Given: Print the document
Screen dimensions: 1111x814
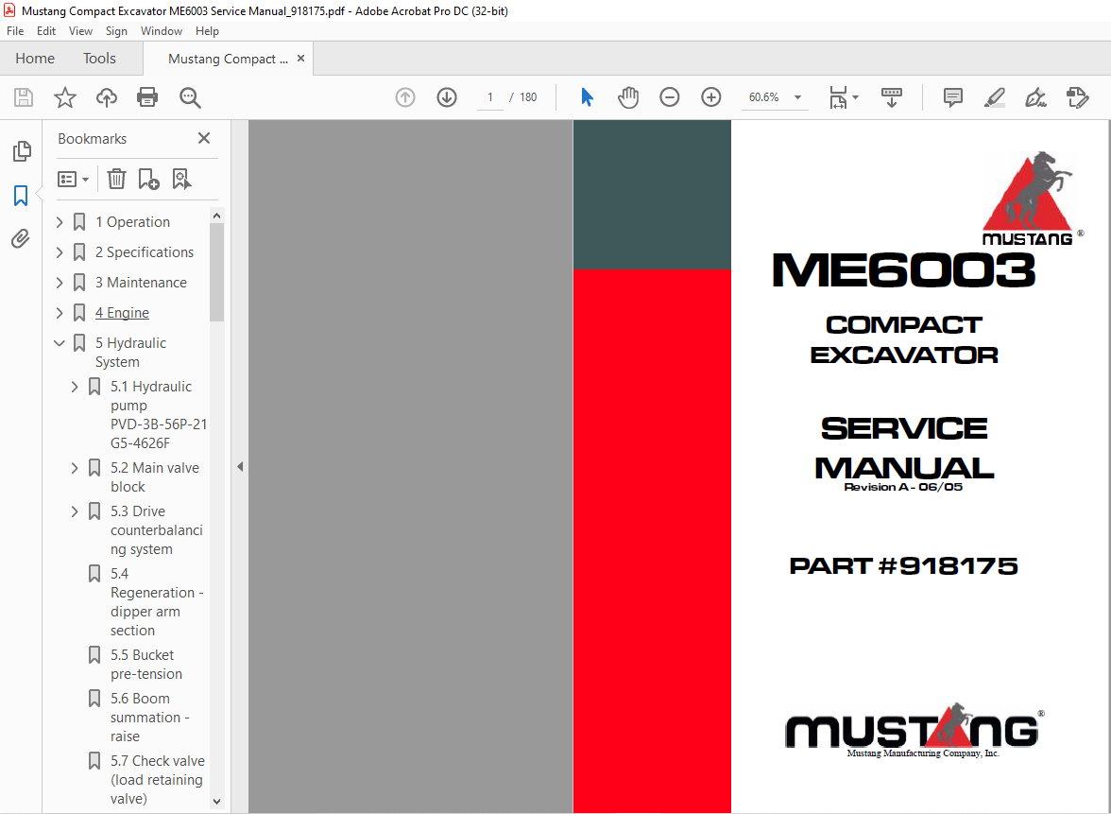Looking at the screenshot, I should [x=147, y=97].
